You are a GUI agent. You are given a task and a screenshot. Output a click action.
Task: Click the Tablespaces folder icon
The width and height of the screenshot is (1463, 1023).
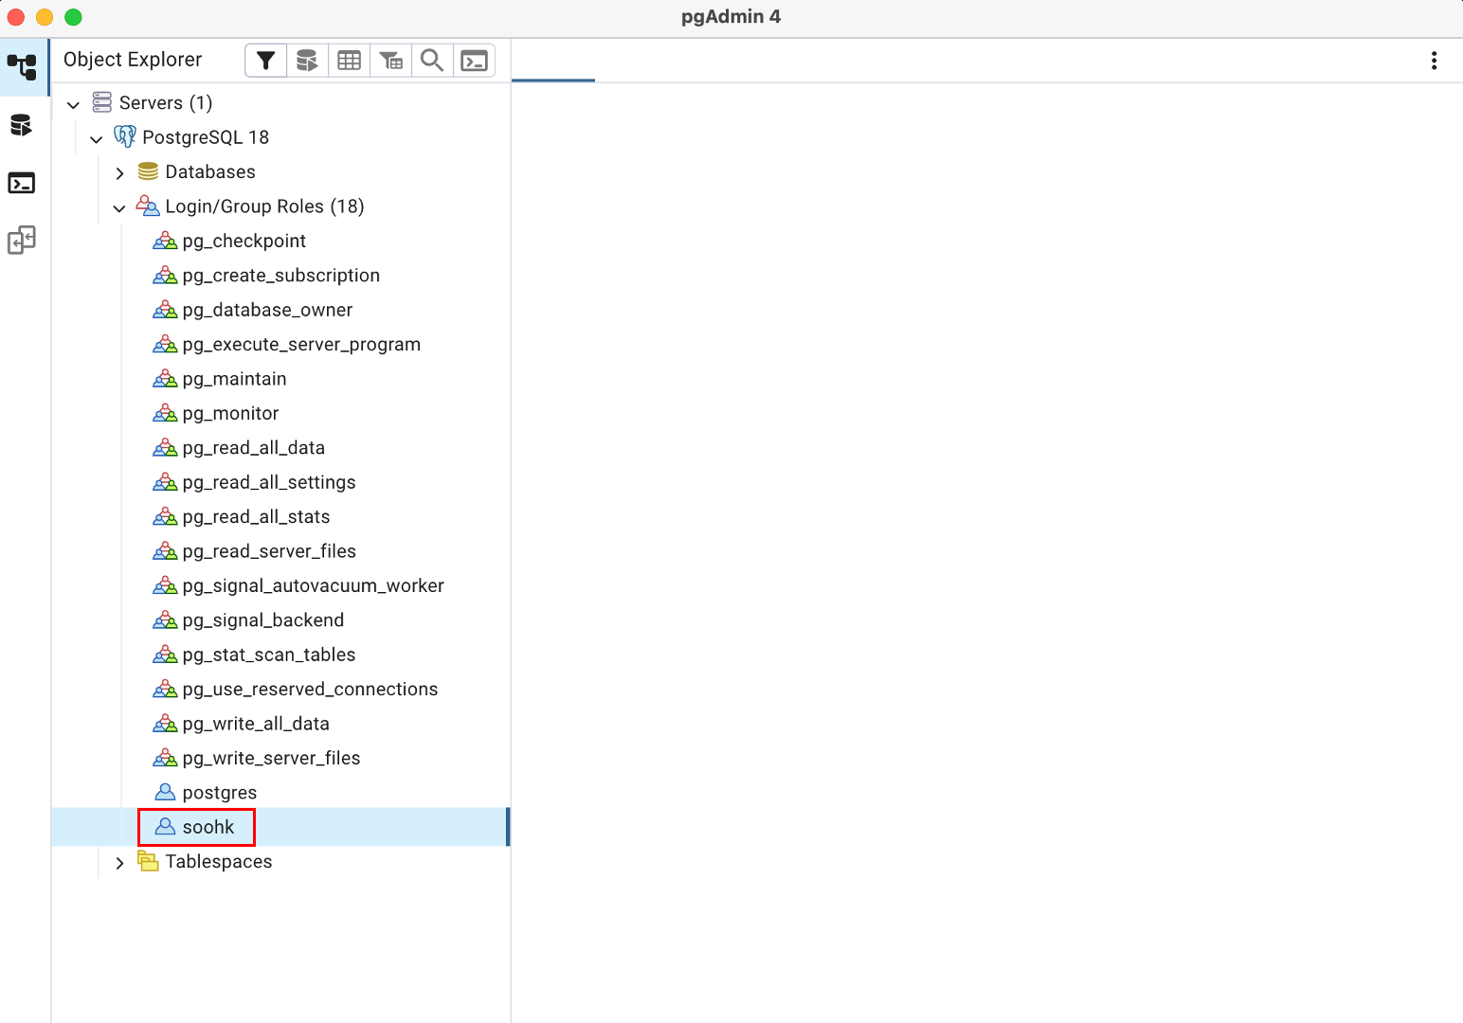[x=148, y=861]
